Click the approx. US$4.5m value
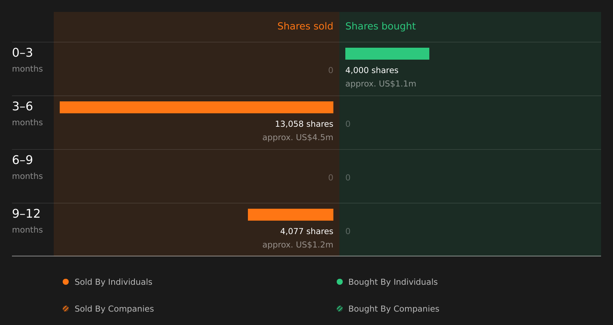613x325 pixels. pos(298,138)
